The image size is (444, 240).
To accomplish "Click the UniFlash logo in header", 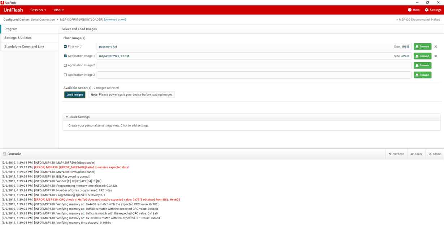I will click(13, 10).
